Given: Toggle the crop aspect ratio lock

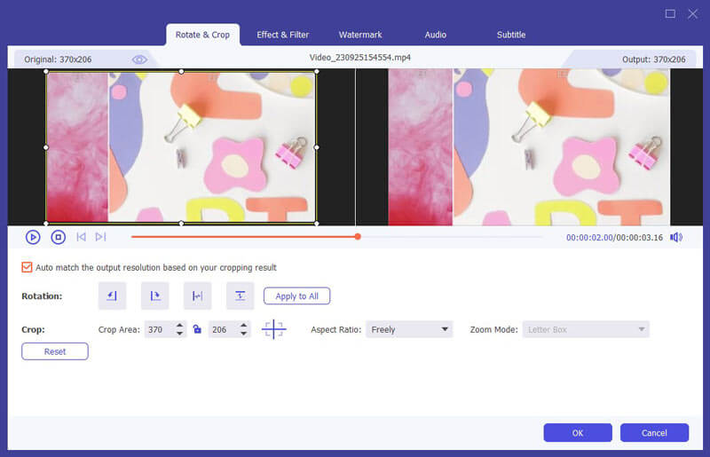Looking at the screenshot, I should (x=197, y=329).
